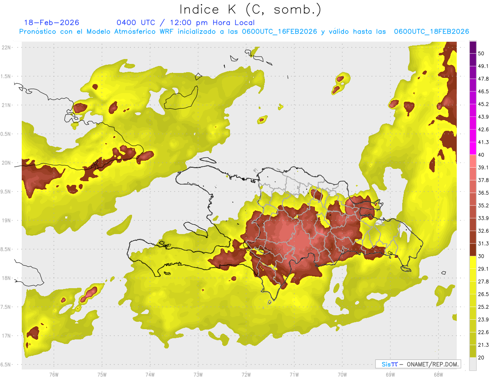
Task: Click the '0400 UTC / 12:00 pm Hora Local' time
Action: [186, 23]
